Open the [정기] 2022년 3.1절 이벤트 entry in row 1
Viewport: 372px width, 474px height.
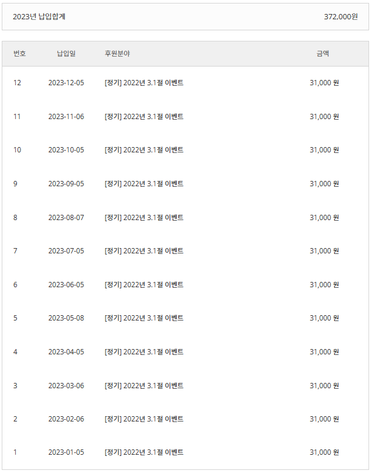point(144,452)
